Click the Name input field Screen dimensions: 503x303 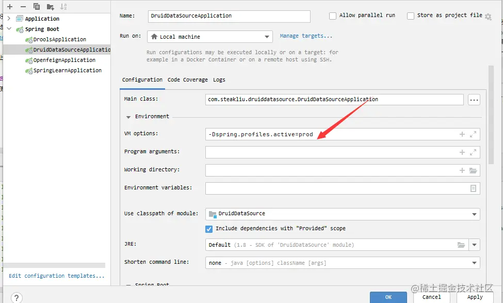pos(229,16)
